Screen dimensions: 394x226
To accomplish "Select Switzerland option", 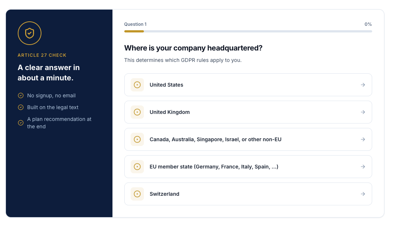I will click(248, 194).
